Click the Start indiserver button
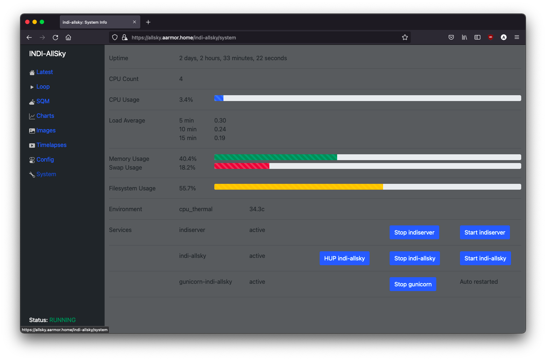 [x=485, y=232]
